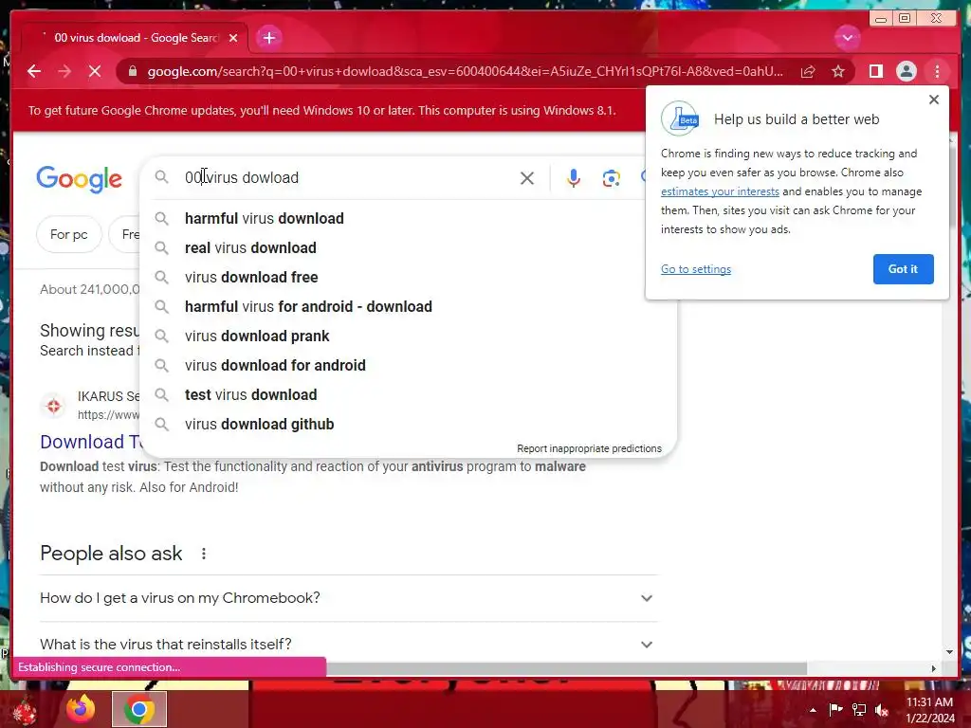Choose suggestion 'harmful virus download'

coord(409,219)
